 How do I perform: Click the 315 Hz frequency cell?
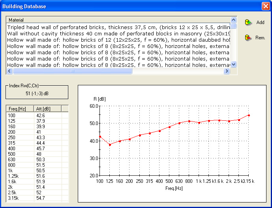click(x=20, y=143)
